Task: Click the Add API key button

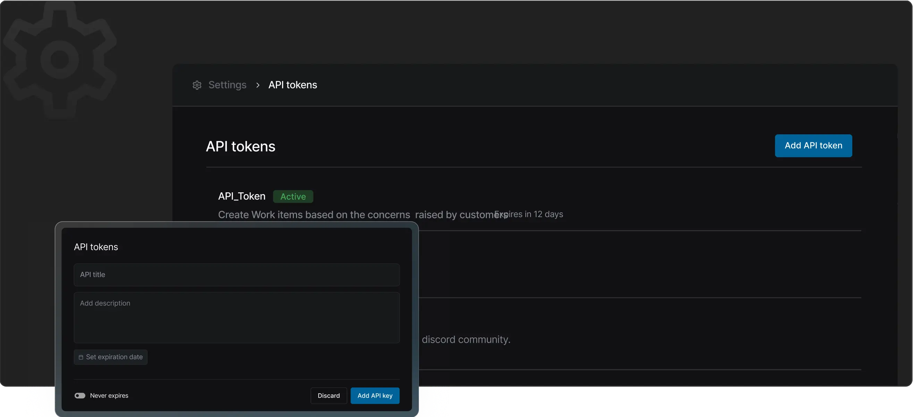Action: pyautogui.click(x=375, y=396)
